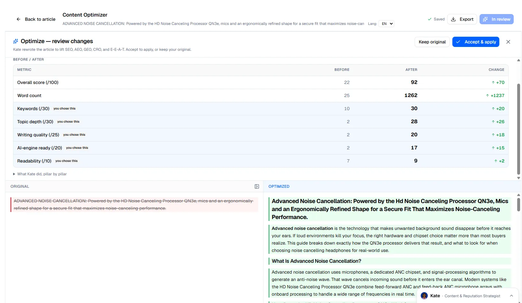Click the Saved status indicator
This screenshot has width=522, height=303.
click(x=436, y=19)
